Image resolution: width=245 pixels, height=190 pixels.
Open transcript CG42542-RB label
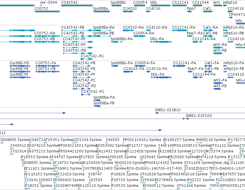[x=73, y=27]
